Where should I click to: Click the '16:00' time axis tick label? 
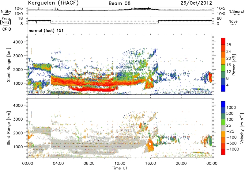(150, 164)
